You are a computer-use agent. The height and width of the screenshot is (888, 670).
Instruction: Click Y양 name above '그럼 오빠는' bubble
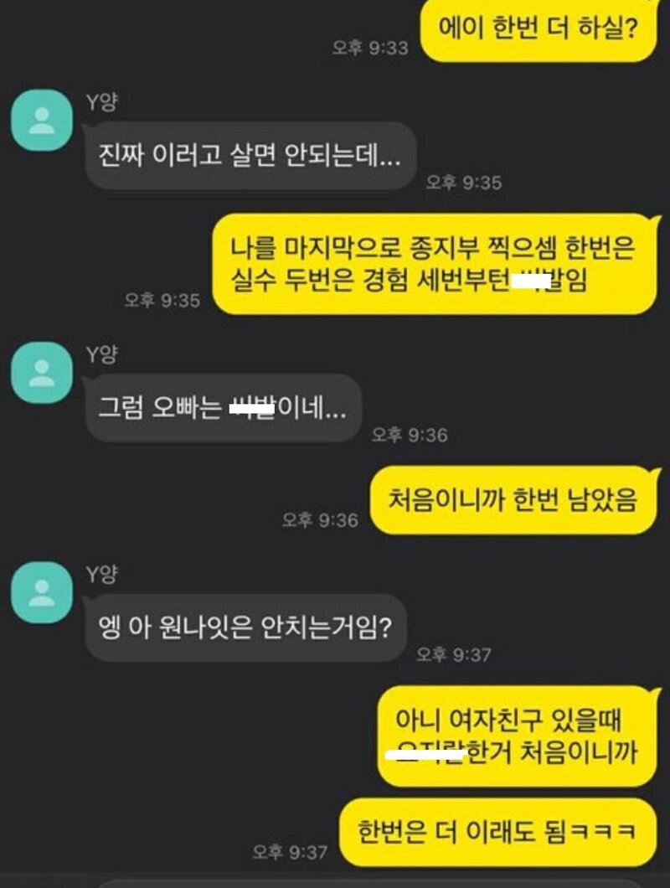(x=102, y=354)
